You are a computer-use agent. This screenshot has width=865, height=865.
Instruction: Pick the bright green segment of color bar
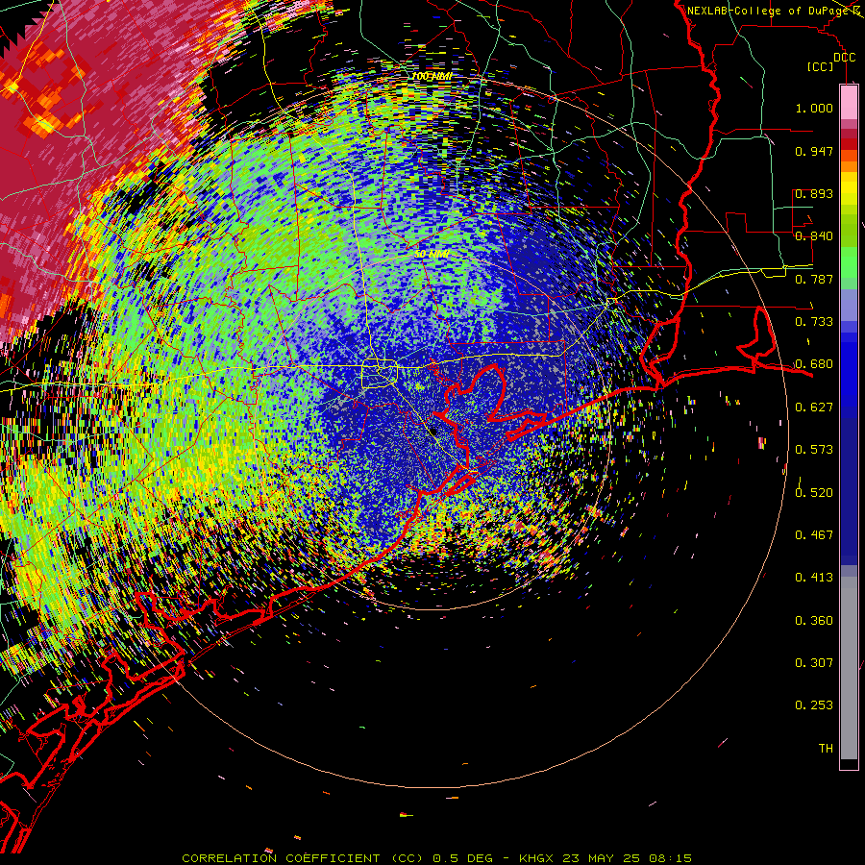(x=849, y=262)
